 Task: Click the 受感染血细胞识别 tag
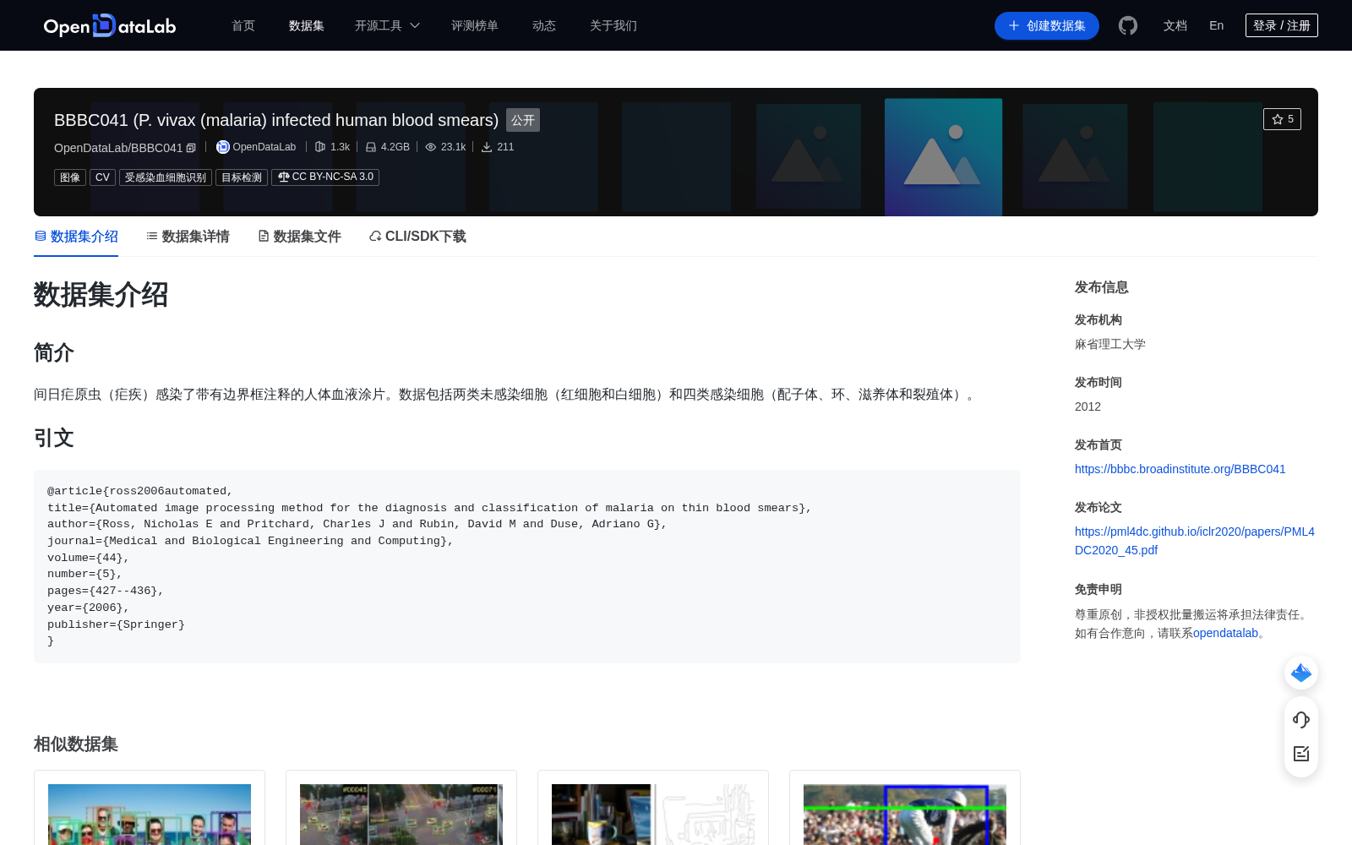coord(166,177)
